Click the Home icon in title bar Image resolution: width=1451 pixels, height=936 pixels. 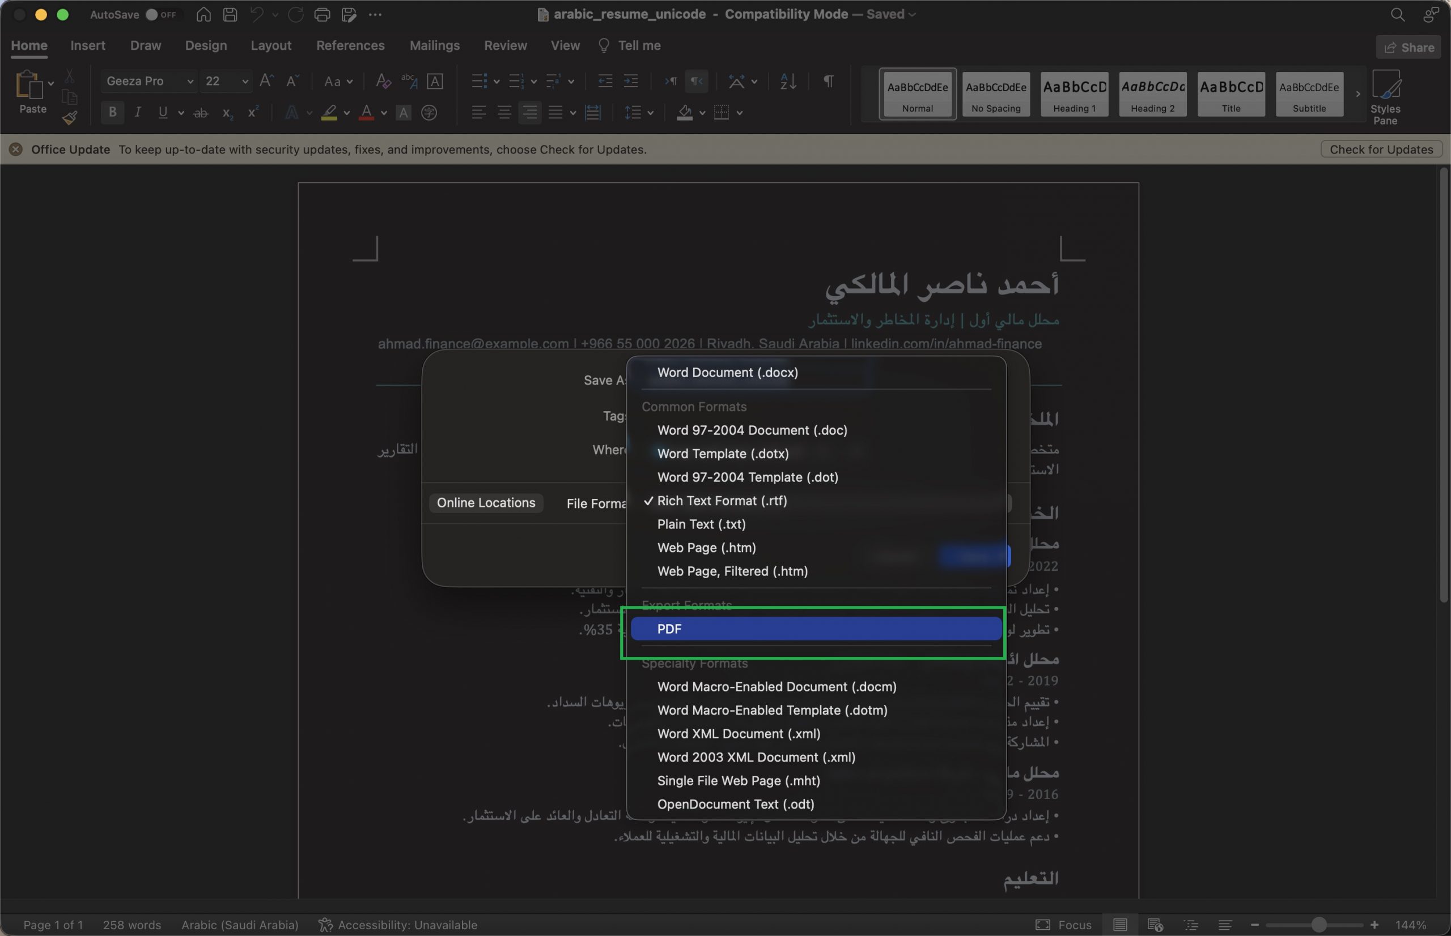[204, 15]
